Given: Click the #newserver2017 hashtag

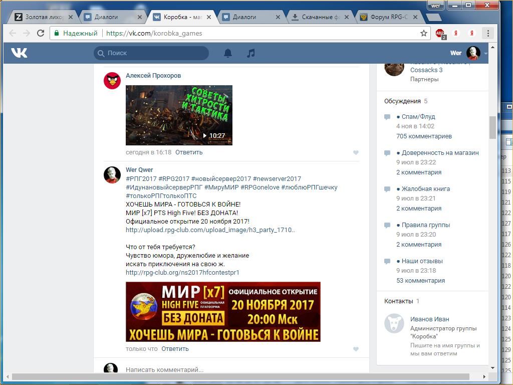Looking at the screenshot, I should point(277,179).
